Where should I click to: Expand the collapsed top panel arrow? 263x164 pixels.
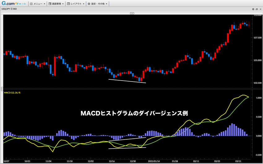click(132, 13)
